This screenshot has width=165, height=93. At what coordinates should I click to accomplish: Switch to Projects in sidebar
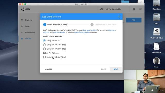click(29, 20)
